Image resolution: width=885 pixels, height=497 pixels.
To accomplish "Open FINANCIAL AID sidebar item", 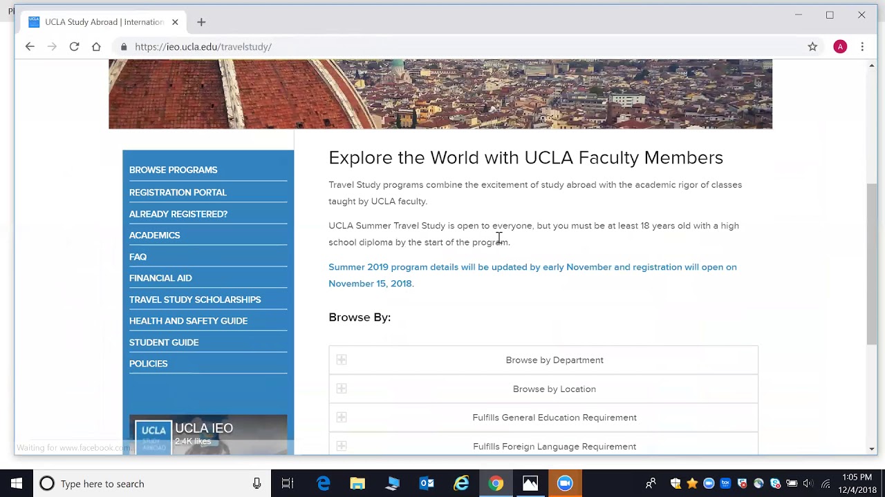I will pos(160,278).
